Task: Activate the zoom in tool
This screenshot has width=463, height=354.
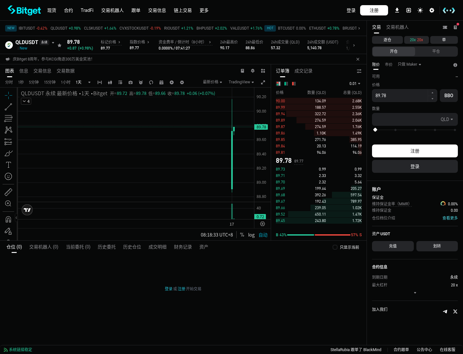Action: (8, 203)
